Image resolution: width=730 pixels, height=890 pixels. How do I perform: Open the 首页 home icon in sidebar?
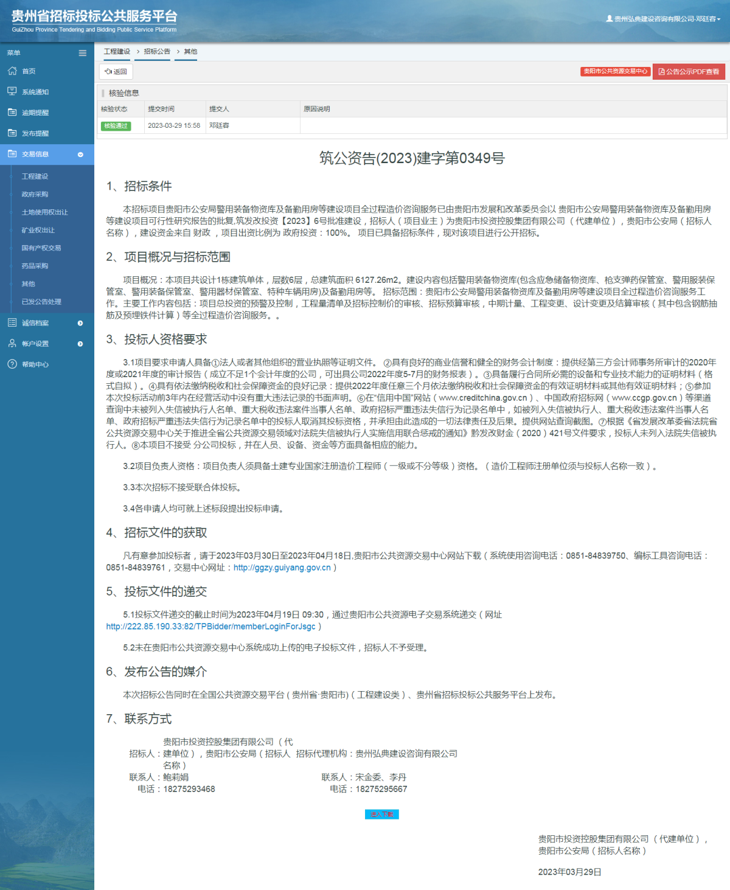click(12, 71)
